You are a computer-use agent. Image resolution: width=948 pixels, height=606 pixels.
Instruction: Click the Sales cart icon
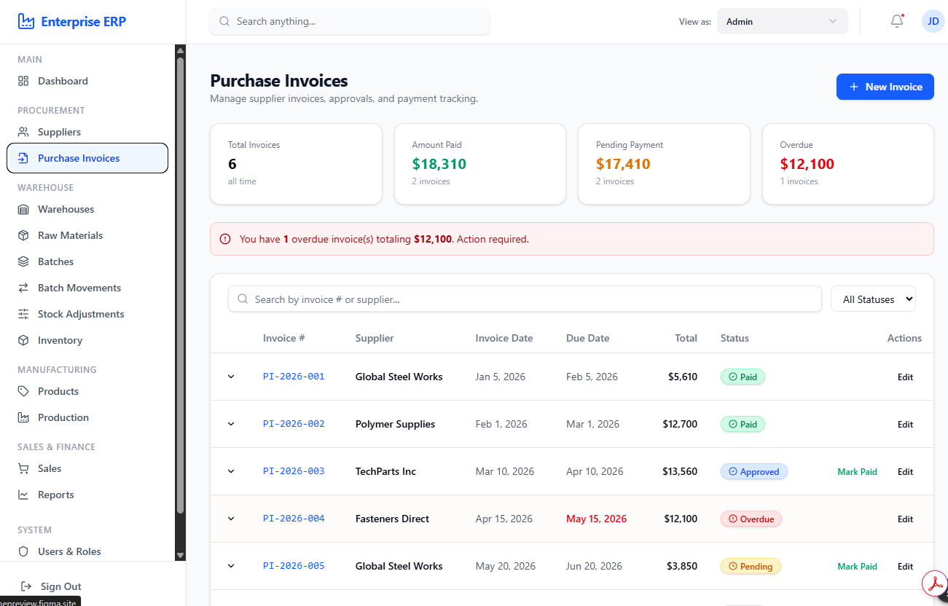pos(23,468)
